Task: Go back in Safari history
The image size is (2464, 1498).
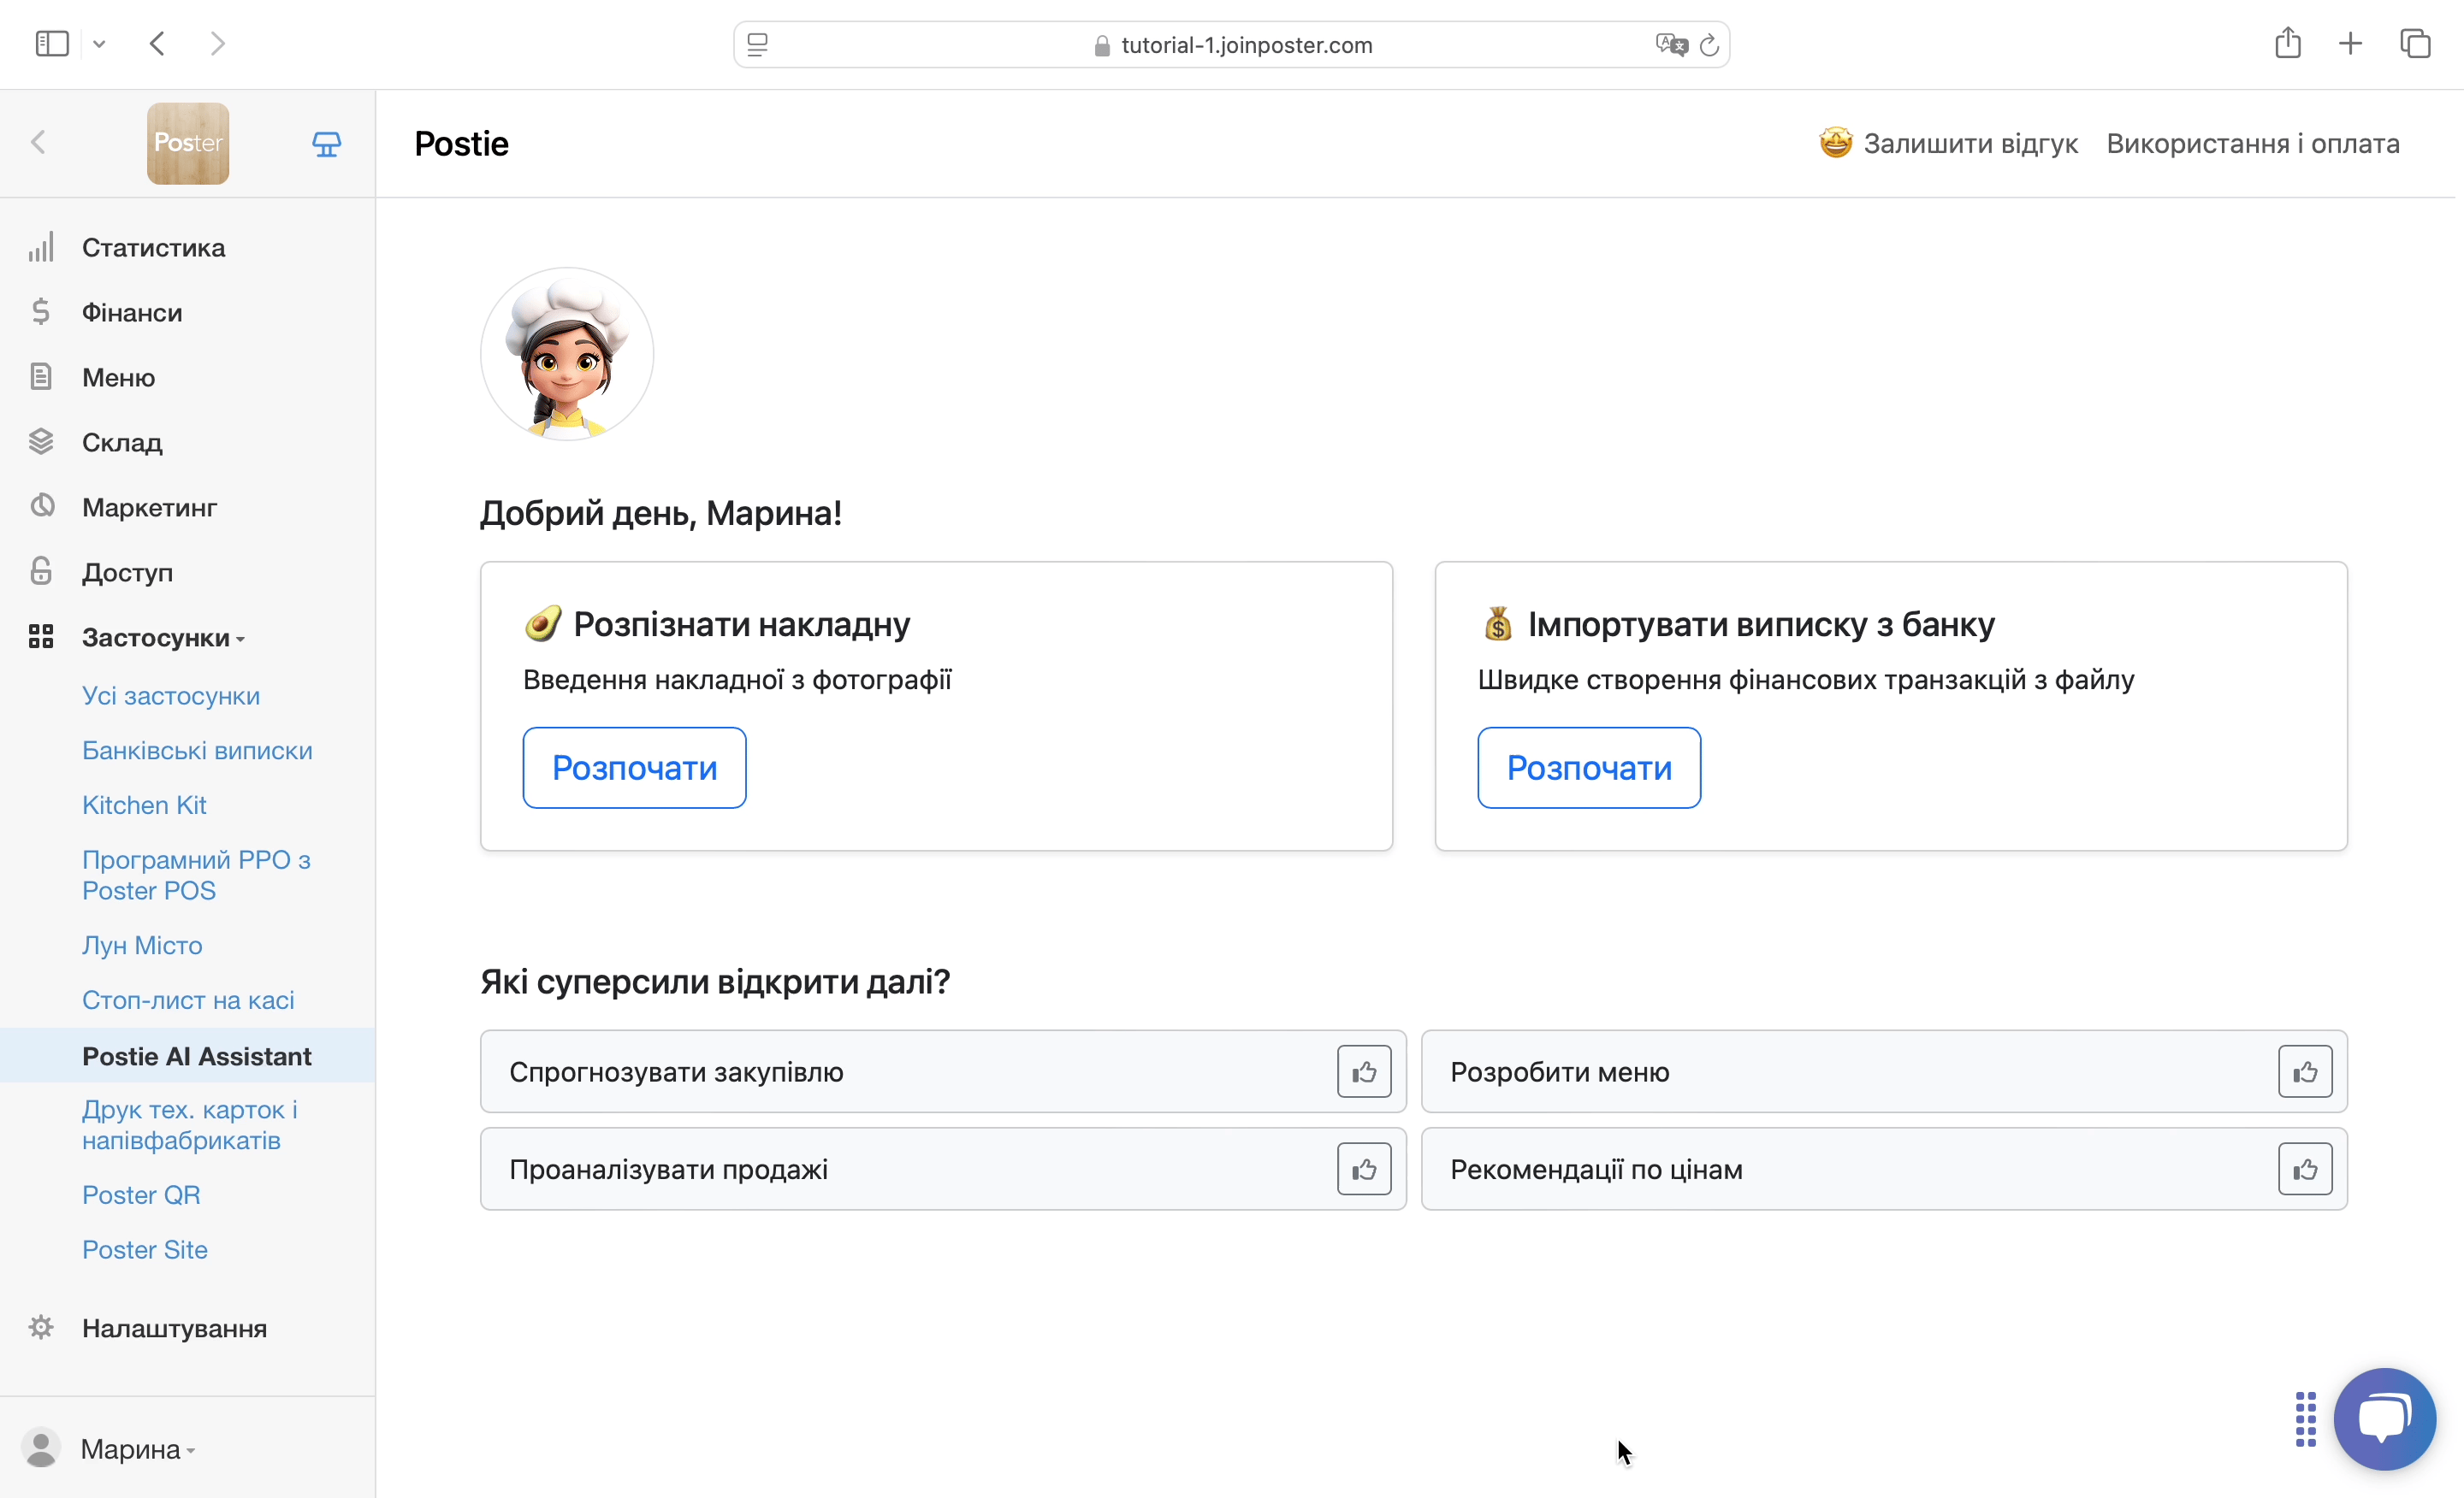Action: click(x=157, y=44)
